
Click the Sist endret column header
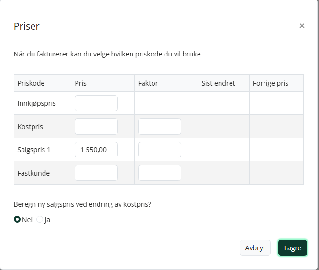click(218, 83)
